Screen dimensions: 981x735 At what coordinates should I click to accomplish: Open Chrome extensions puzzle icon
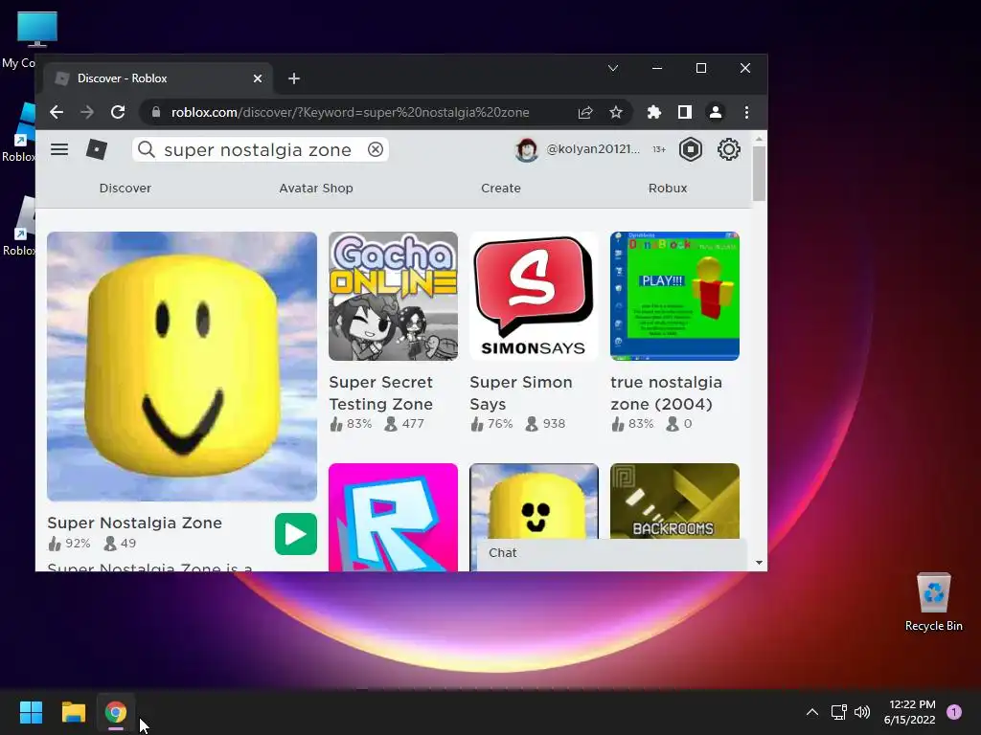pos(653,113)
